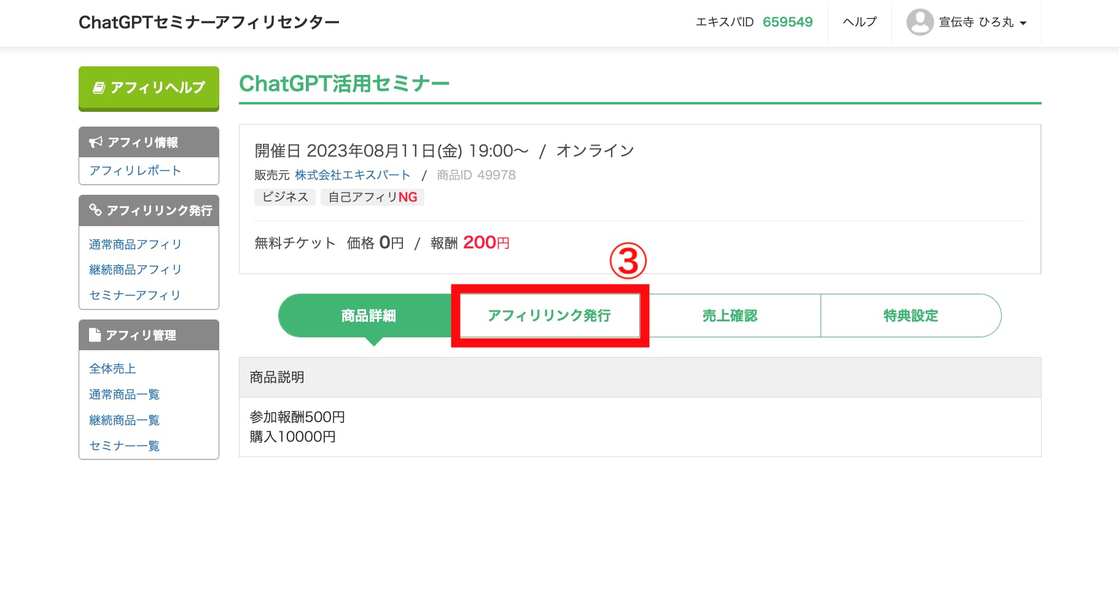Switch to the アフィリリンク発行 tab
Viewport: 1119px width, 596px height.
tap(550, 316)
